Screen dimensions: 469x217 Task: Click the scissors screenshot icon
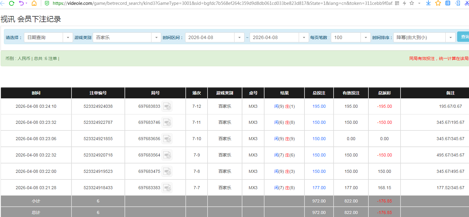(x=466, y=3)
